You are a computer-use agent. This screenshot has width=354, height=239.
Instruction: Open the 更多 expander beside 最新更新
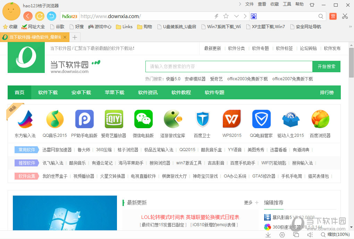(x=248, y=203)
